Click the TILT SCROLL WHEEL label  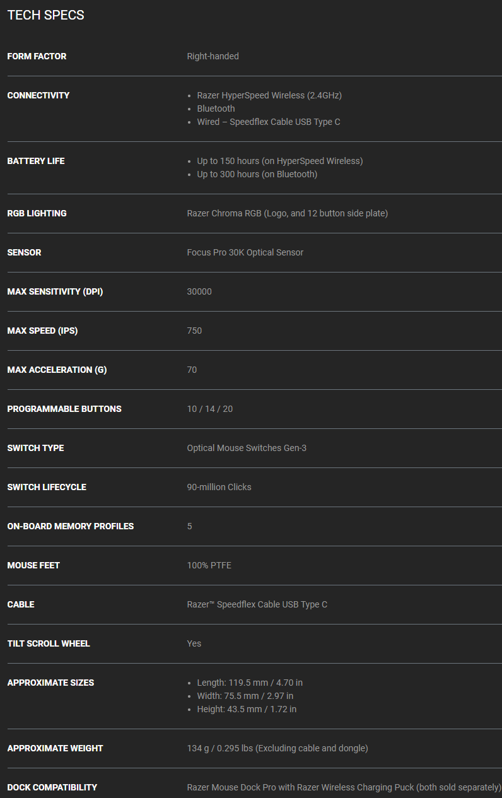[49, 643]
